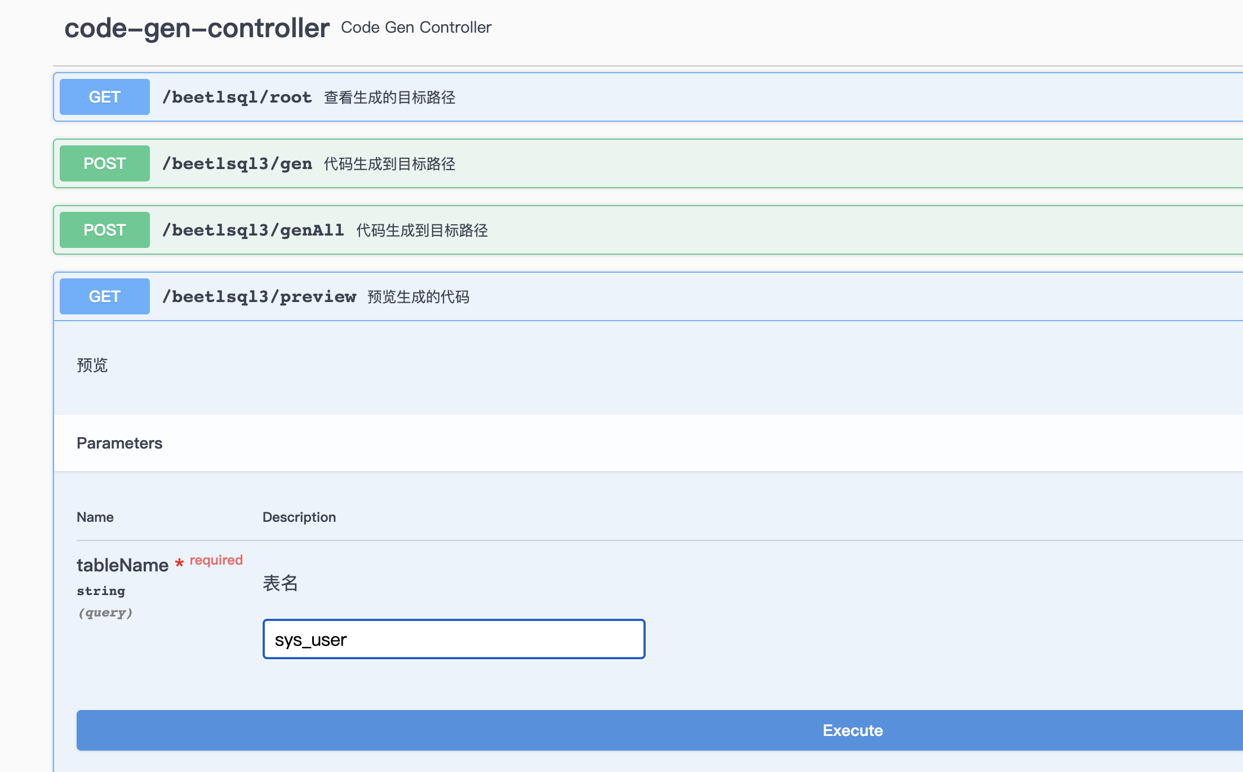Viewport: 1243px width, 772px height.
Task: Collapse the /beetlsql3/preview endpoint path
Action: [259, 296]
